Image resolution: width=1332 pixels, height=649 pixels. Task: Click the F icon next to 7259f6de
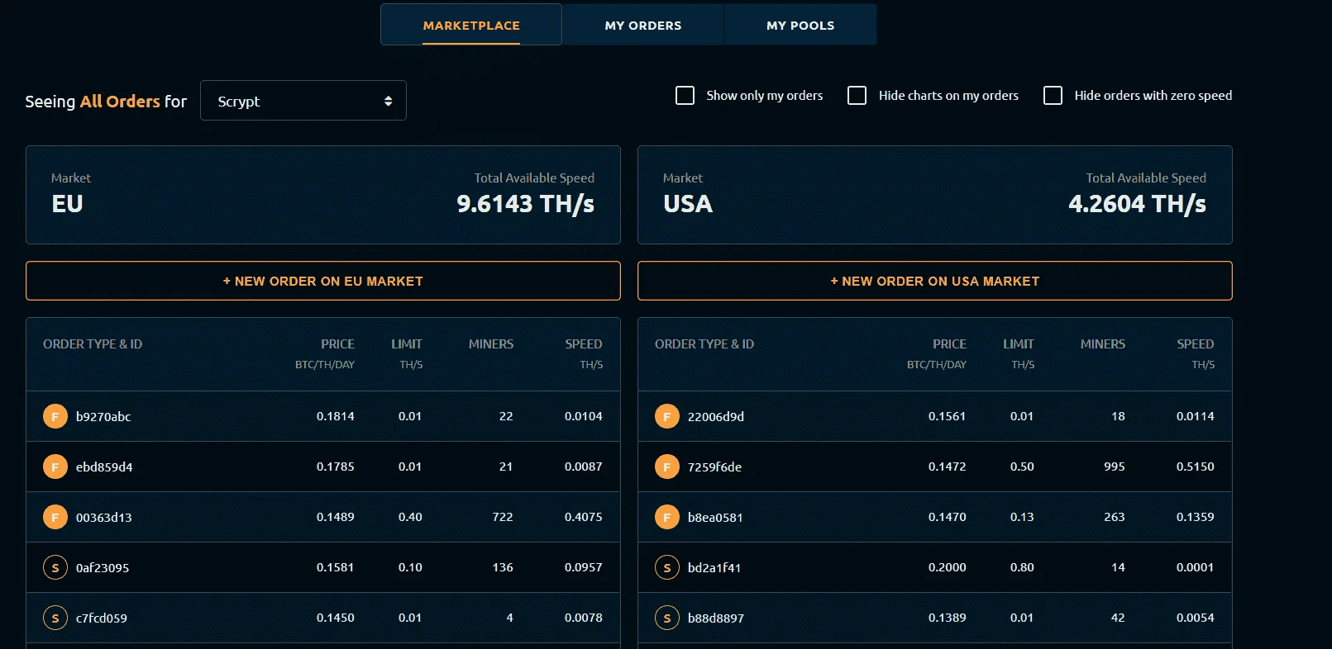point(667,467)
